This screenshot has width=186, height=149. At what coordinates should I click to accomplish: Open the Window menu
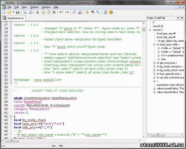click(x=46, y=7)
